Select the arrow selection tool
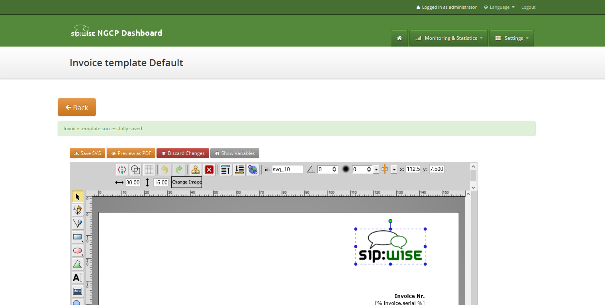Viewport: 605px width, 305px height. (x=77, y=196)
